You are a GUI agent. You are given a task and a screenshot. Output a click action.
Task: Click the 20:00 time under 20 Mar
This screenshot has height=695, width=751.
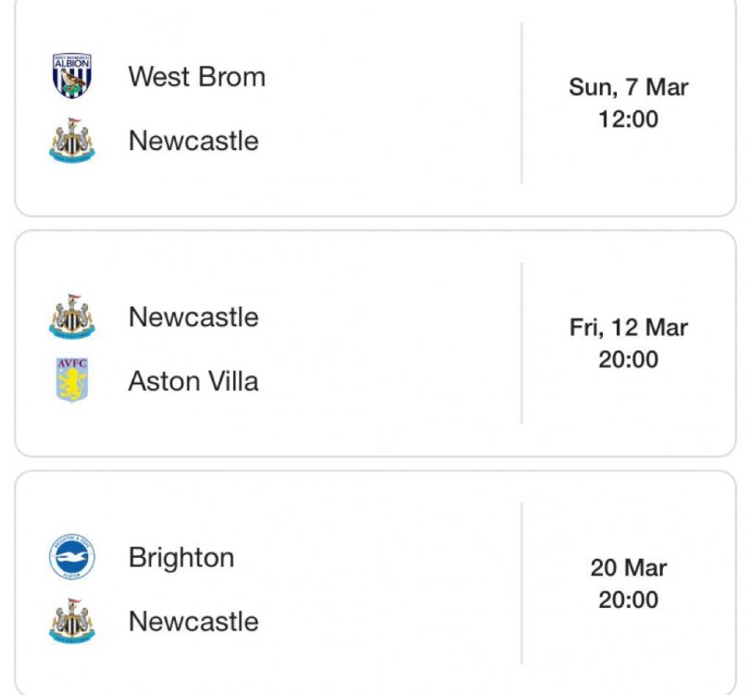click(x=628, y=600)
